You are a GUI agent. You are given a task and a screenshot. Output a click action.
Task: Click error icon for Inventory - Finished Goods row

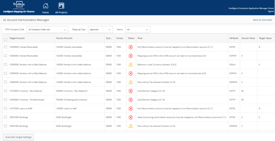131,100
